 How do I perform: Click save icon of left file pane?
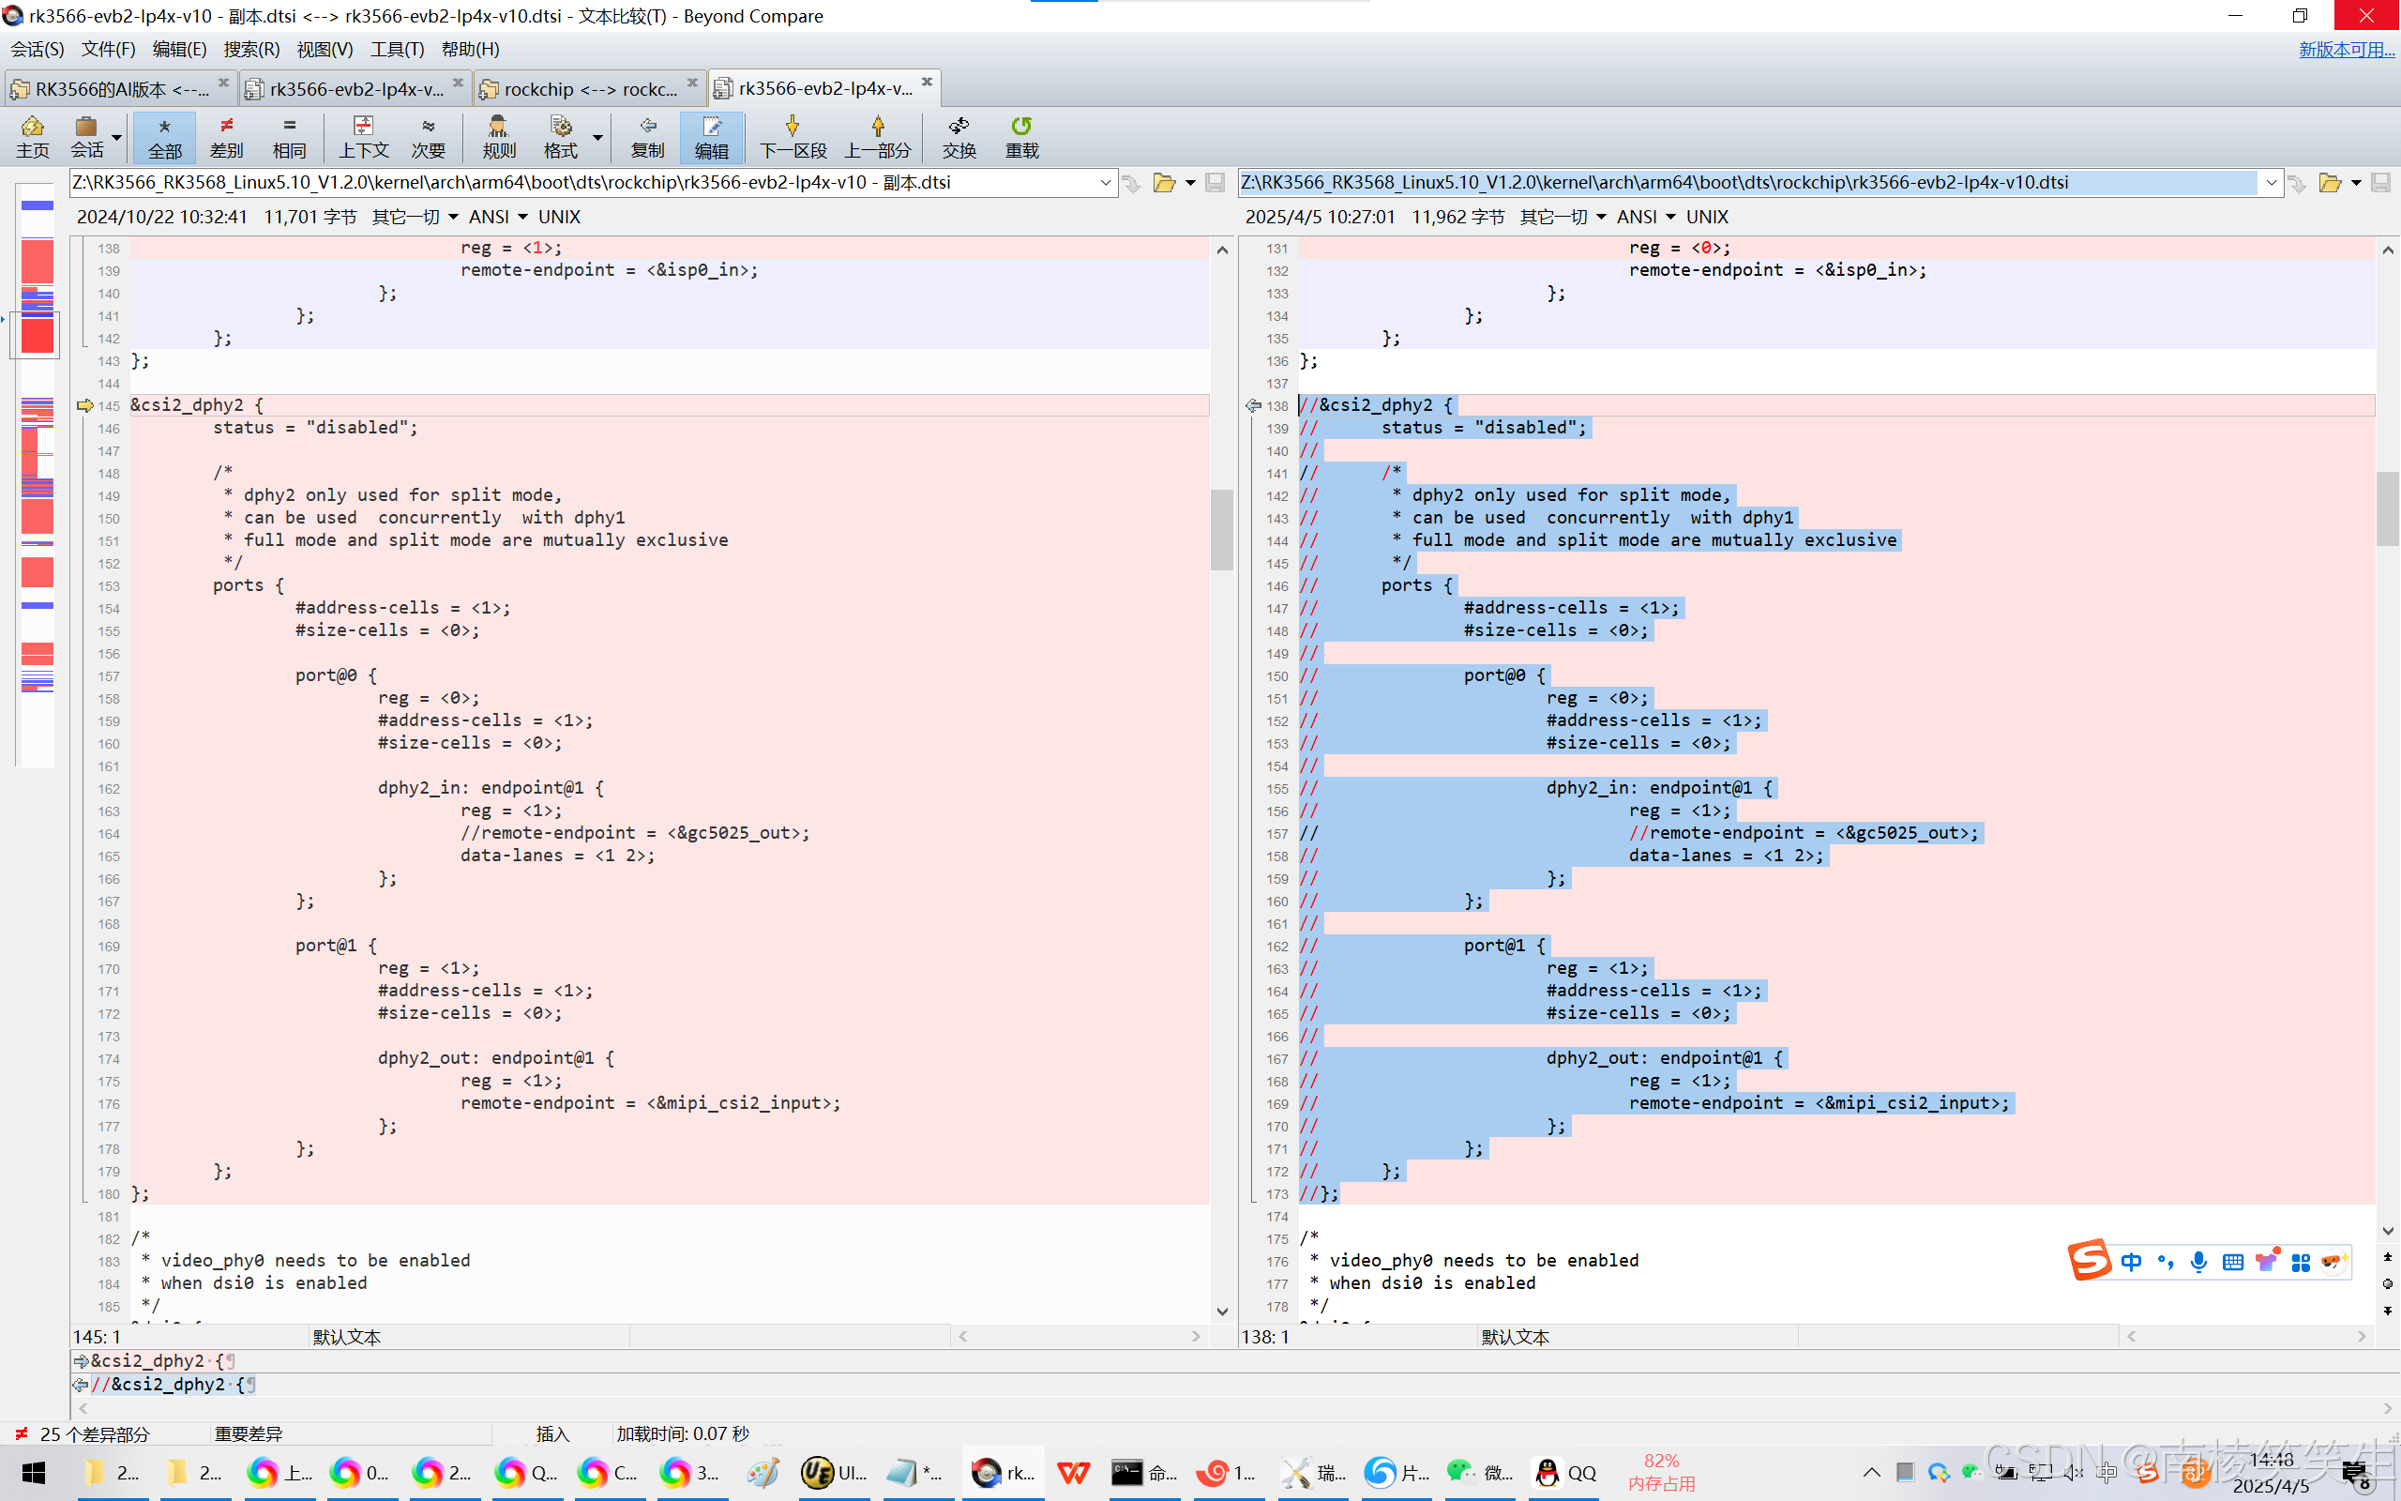click(x=1215, y=183)
